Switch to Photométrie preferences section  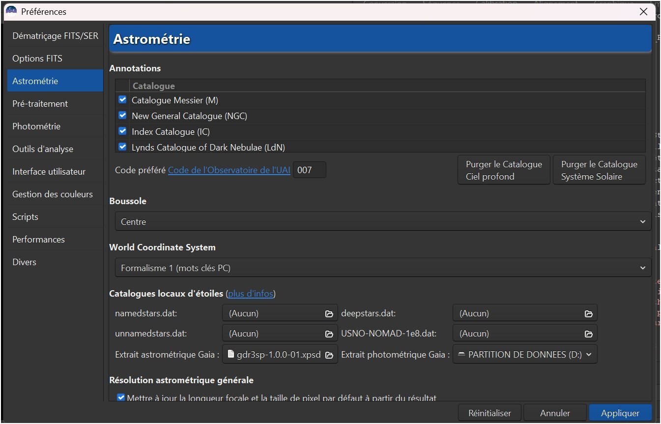tap(36, 126)
